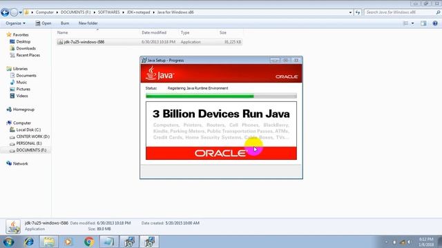Show hidden system tray icons
This screenshot has height=248, width=442.
click(x=386, y=242)
